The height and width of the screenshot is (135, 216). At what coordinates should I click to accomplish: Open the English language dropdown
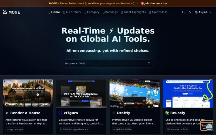203,12
